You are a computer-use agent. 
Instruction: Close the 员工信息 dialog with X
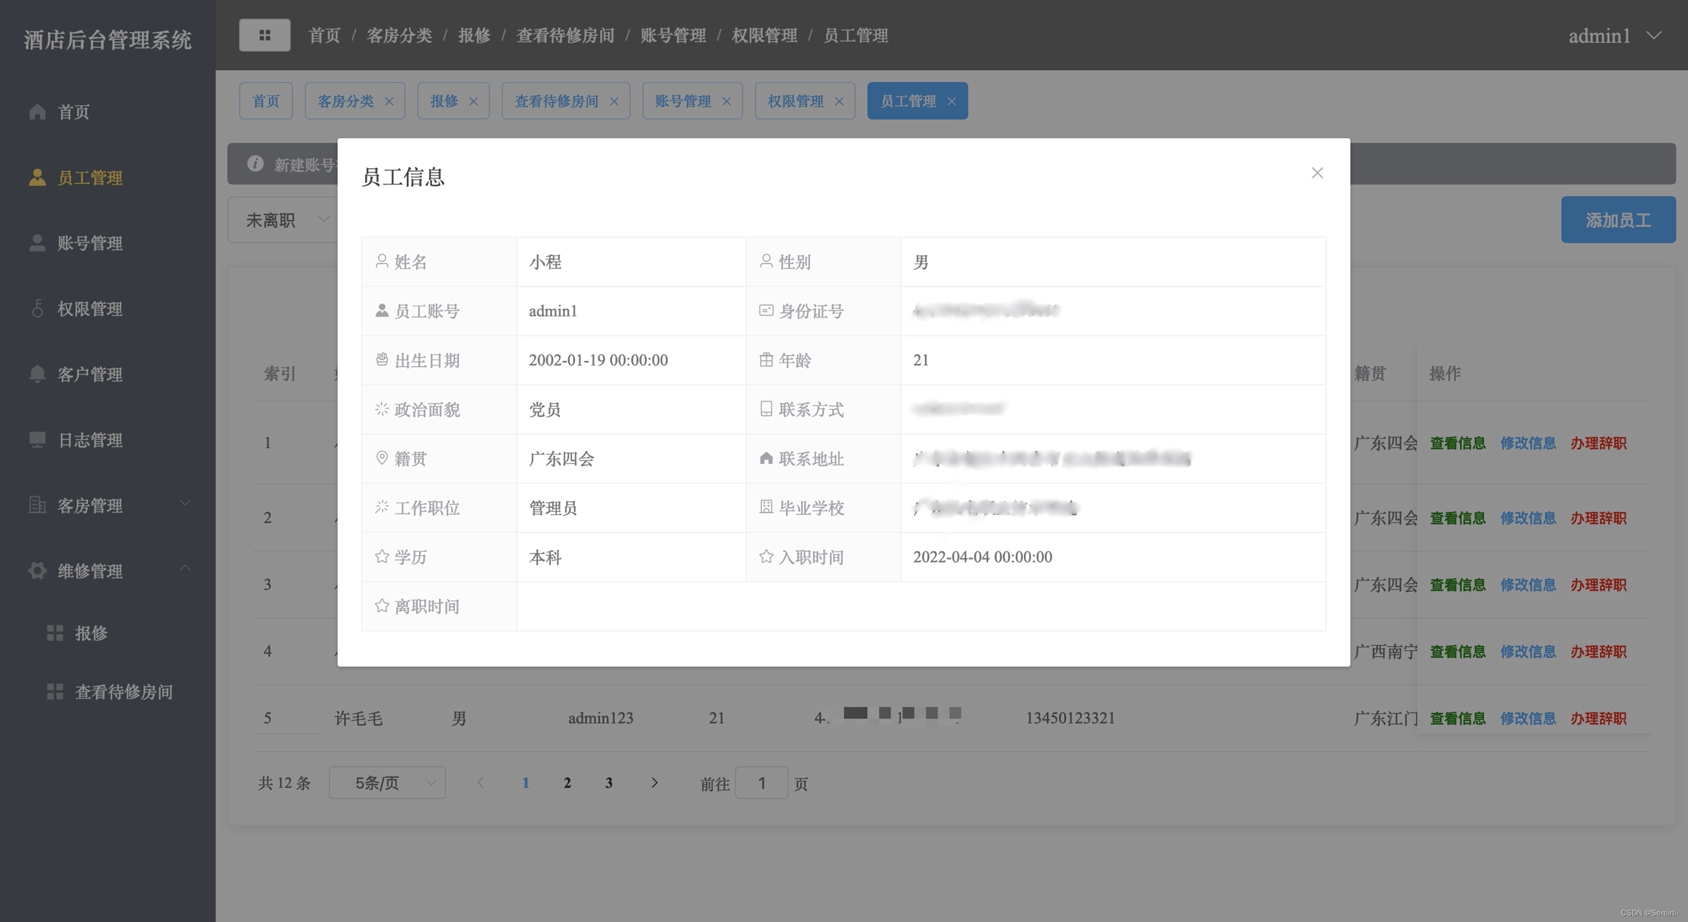click(x=1317, y=173)
